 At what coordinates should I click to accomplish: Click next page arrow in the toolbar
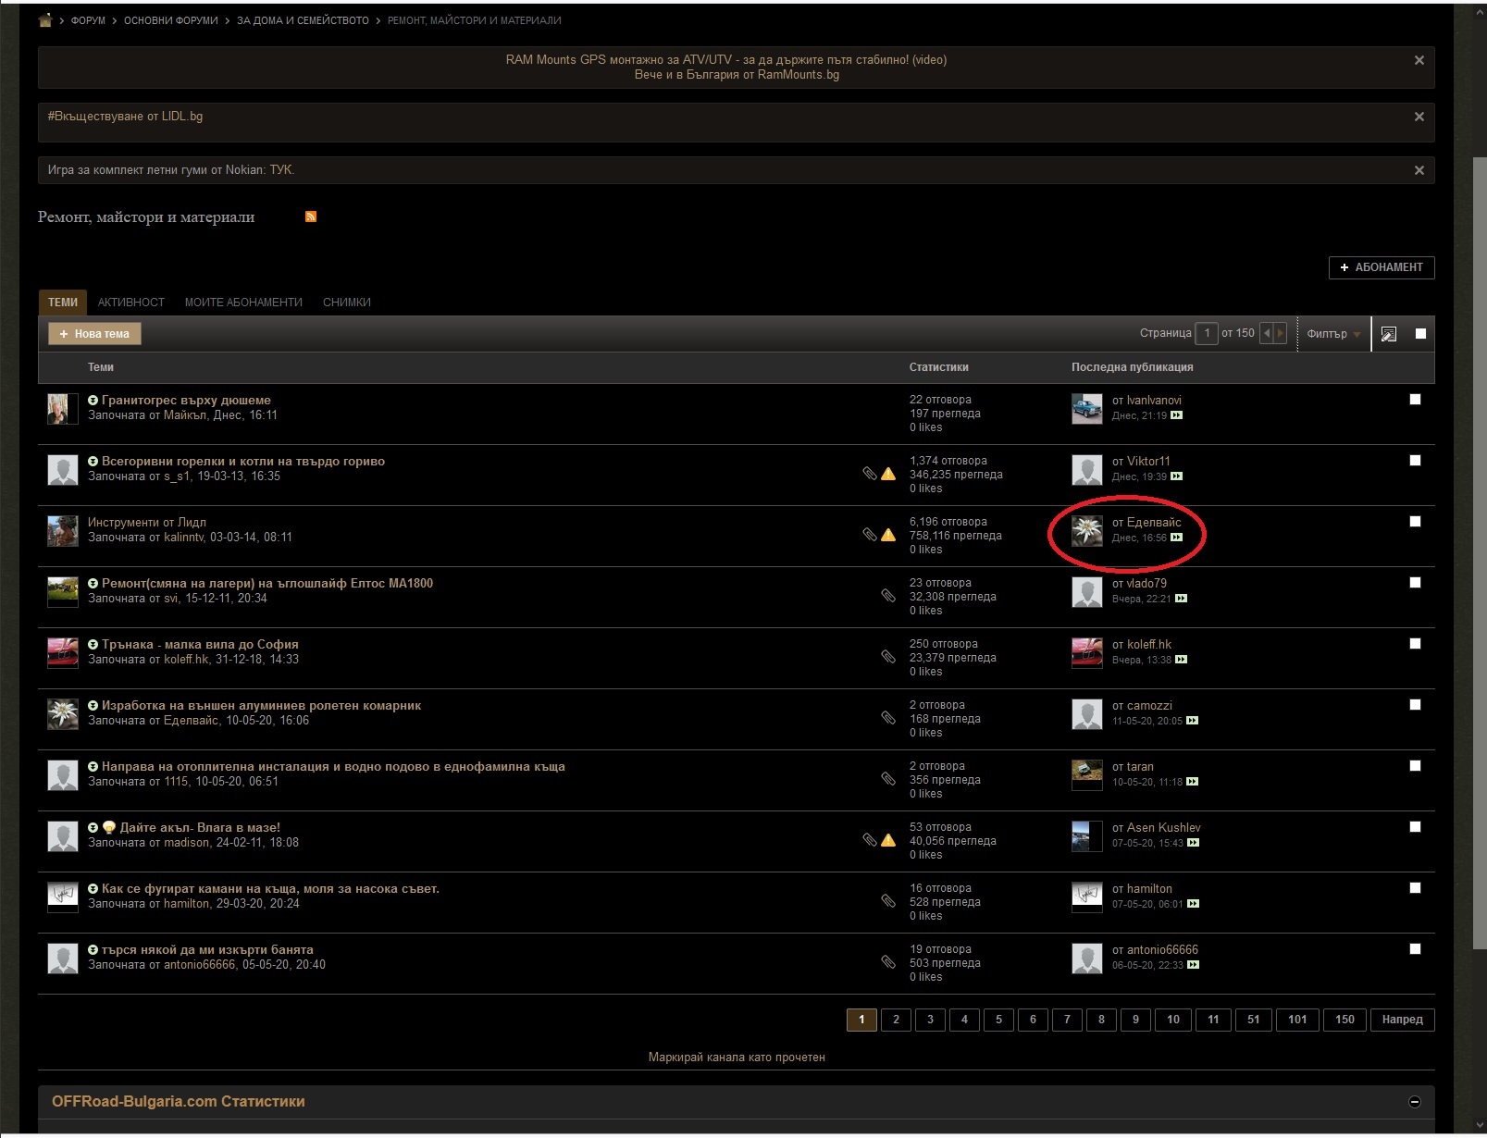pyautogui.click(x=1280, y=334)
